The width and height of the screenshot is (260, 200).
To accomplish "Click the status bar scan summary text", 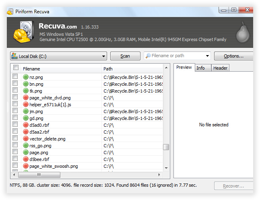I will tap(103, 185).
